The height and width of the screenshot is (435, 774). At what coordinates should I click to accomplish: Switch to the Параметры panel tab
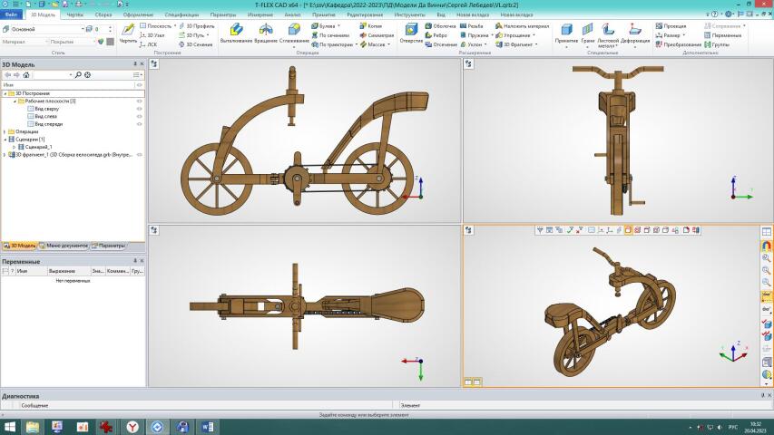(109, 246)
